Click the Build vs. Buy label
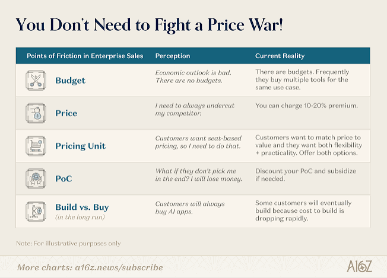The image size is (387, 278). pos(82,207)
